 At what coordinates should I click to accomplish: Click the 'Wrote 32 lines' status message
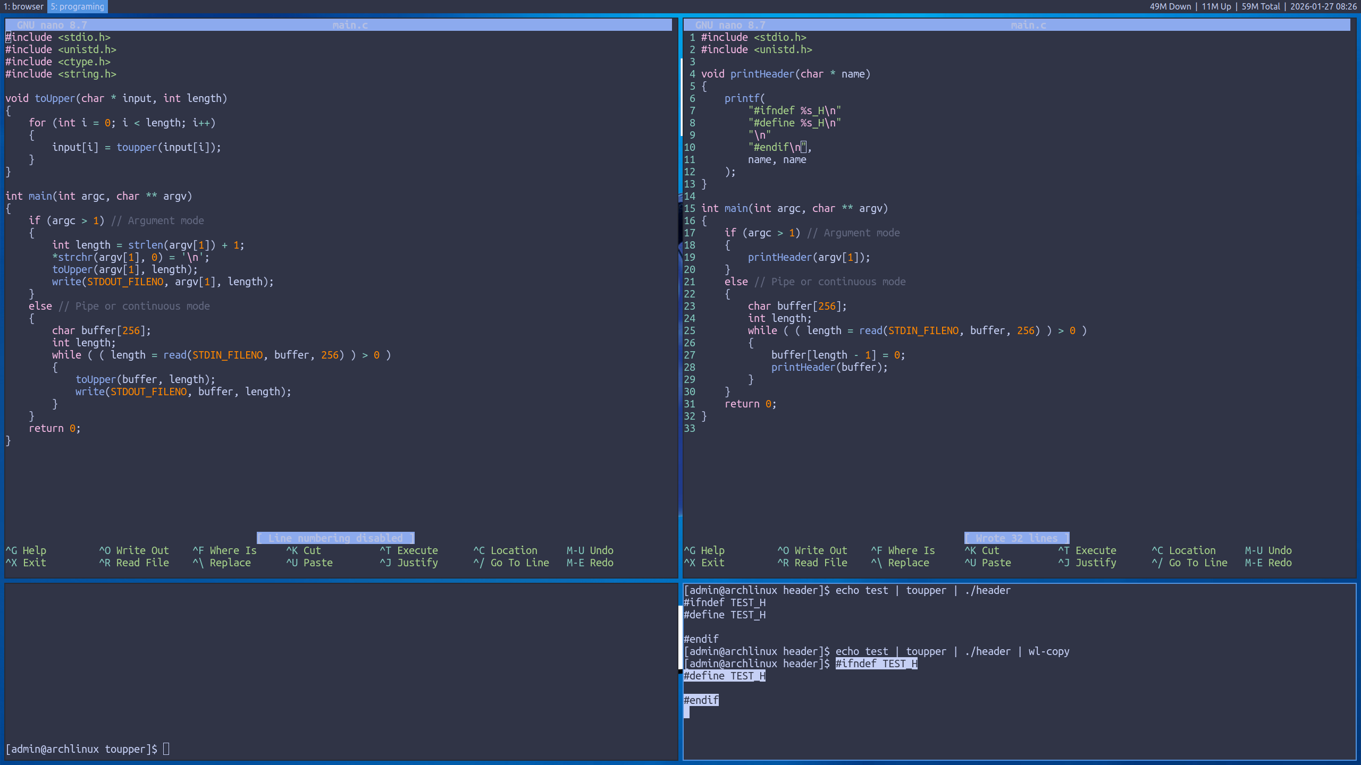coord(1016,538)
